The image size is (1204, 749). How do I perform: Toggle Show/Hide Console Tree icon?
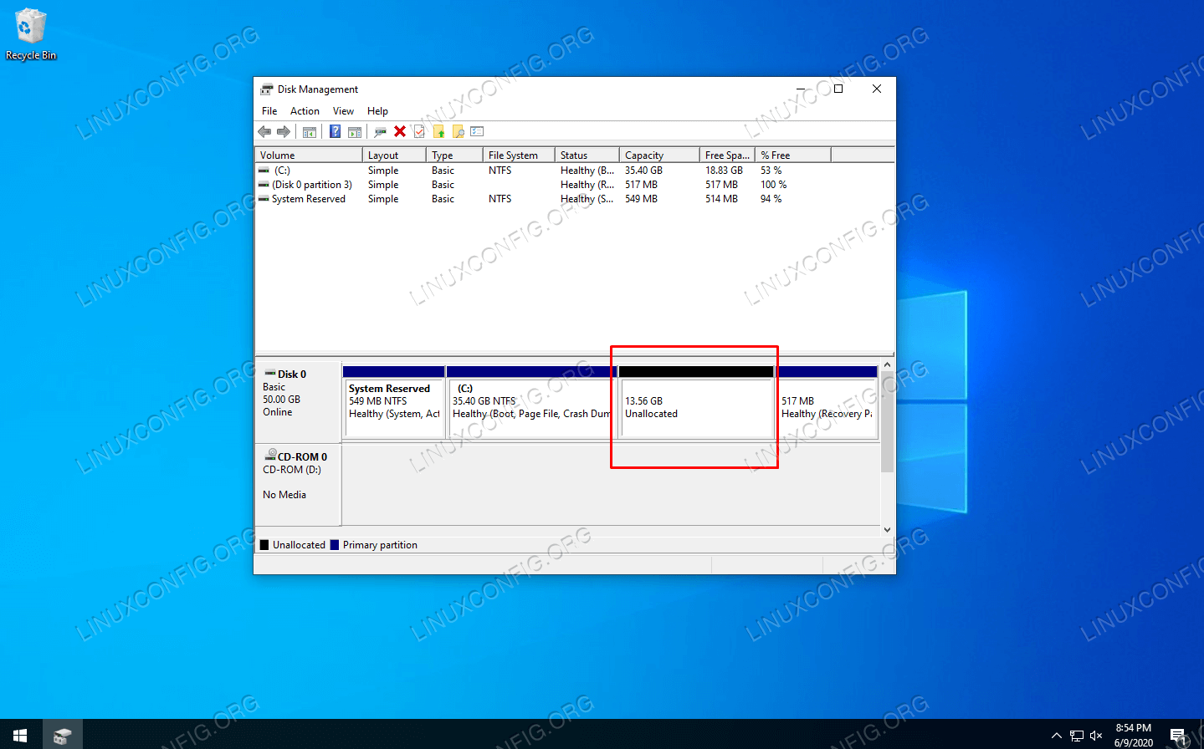[x=309, y=131]
